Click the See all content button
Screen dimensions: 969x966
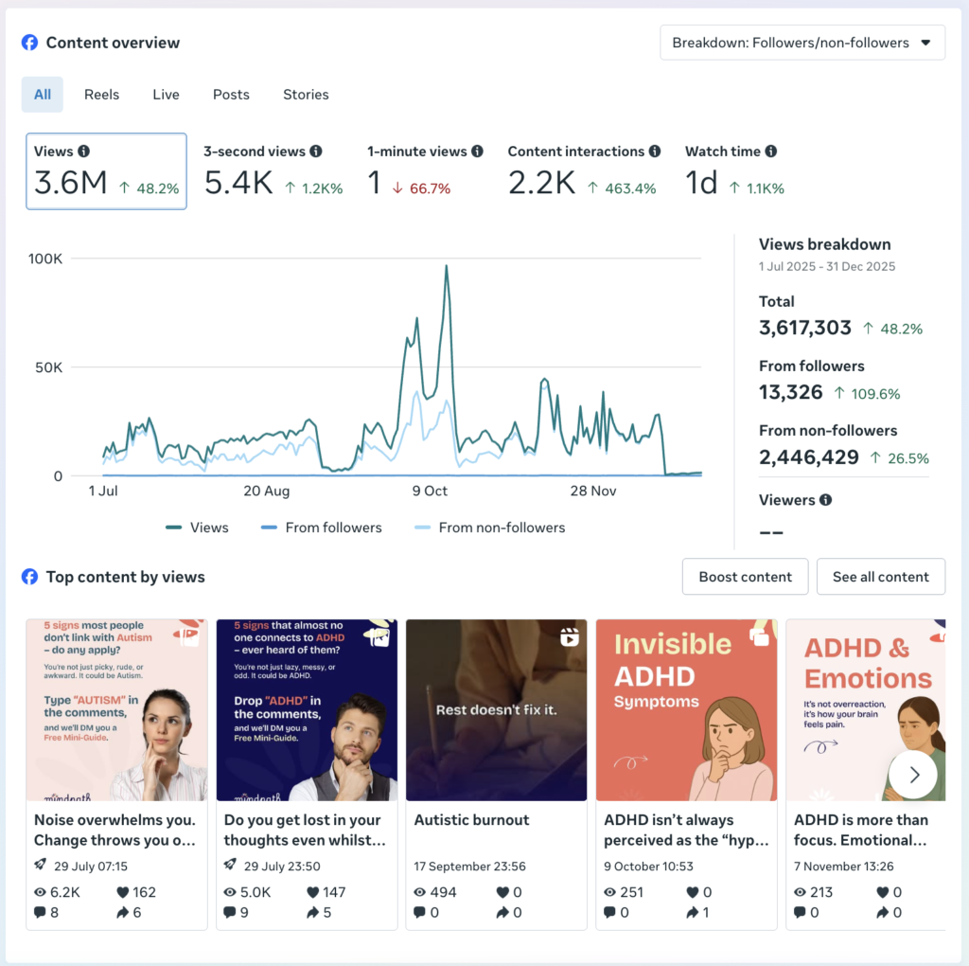(881, 576)
